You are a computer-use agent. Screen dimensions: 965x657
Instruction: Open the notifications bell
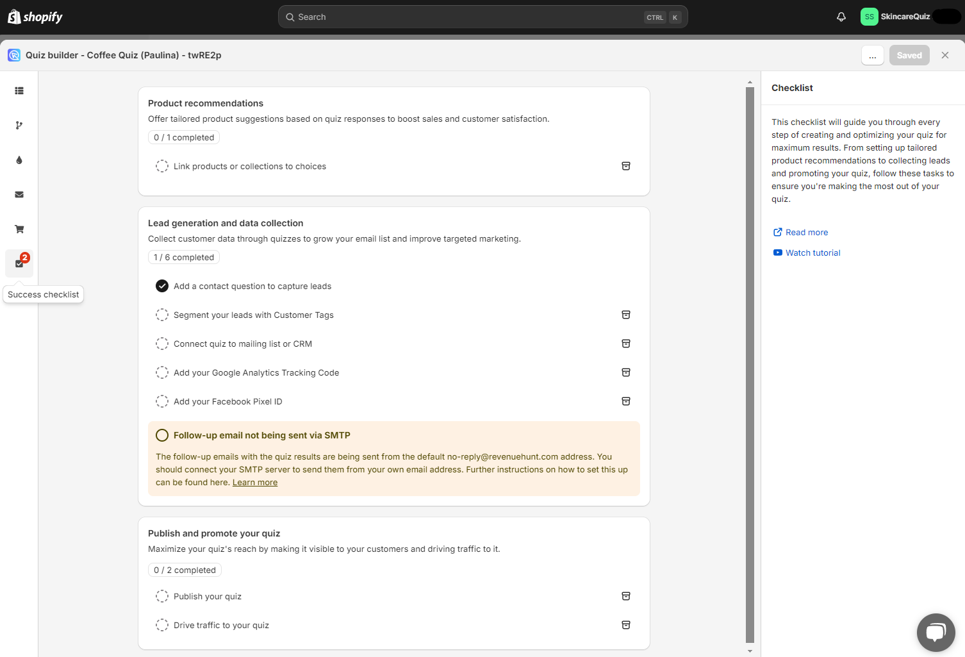[841, 17]
